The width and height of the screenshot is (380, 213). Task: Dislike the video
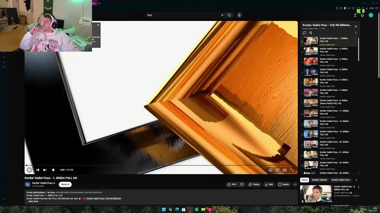pos(242,184)
